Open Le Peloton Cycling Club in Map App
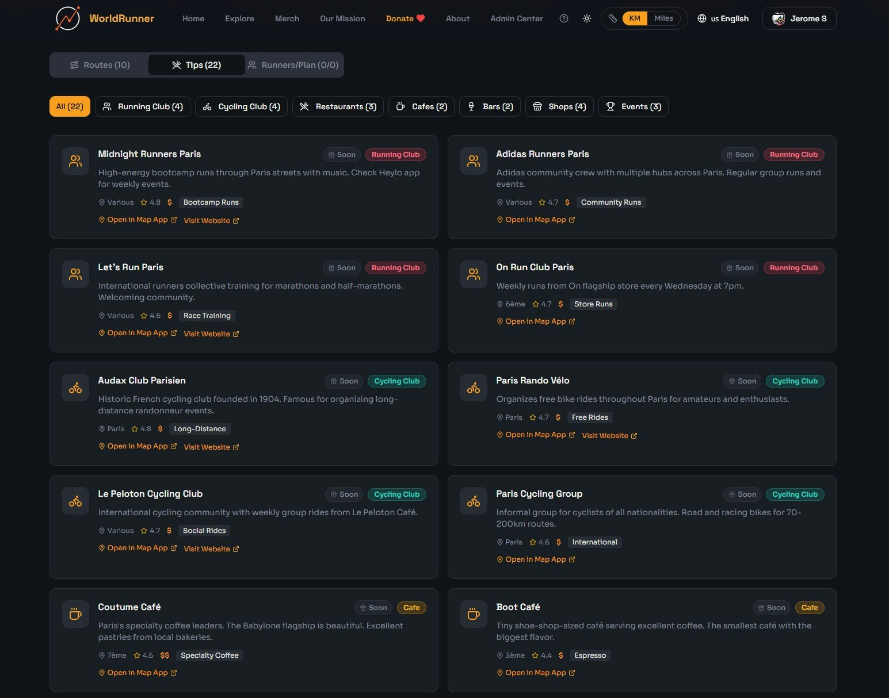 [138, 548]
